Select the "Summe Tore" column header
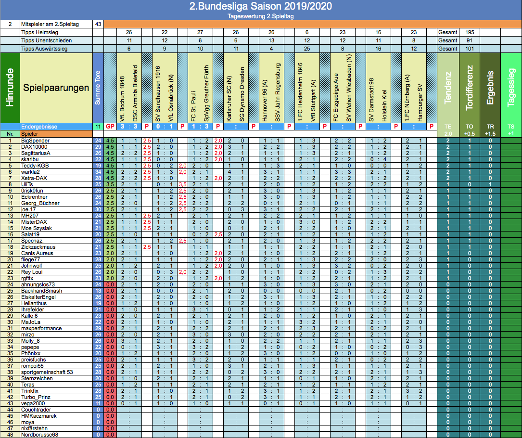This screenshot has width=522, height=438. click(98, 88)
